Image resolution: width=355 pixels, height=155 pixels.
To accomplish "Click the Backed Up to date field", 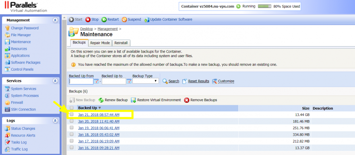I will (114, 81).
